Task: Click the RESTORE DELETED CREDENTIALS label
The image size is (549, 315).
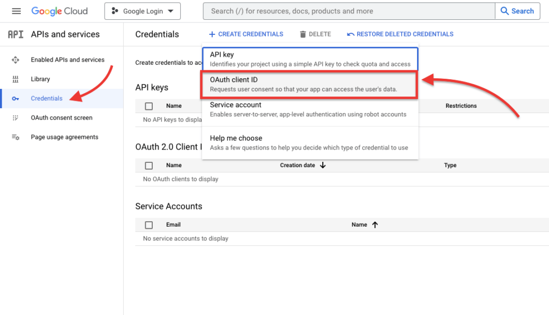Action: tap(405, 34)
